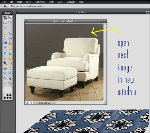The image size is (150, 133).
Task: Click the armchair image canvas
Action: (64, 63)
